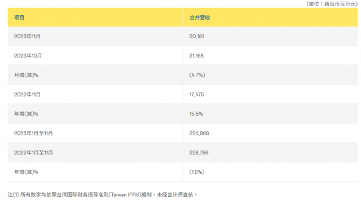Click the 20,181 revenue value
Screen dimensions: 361x203
click(197, 36)
